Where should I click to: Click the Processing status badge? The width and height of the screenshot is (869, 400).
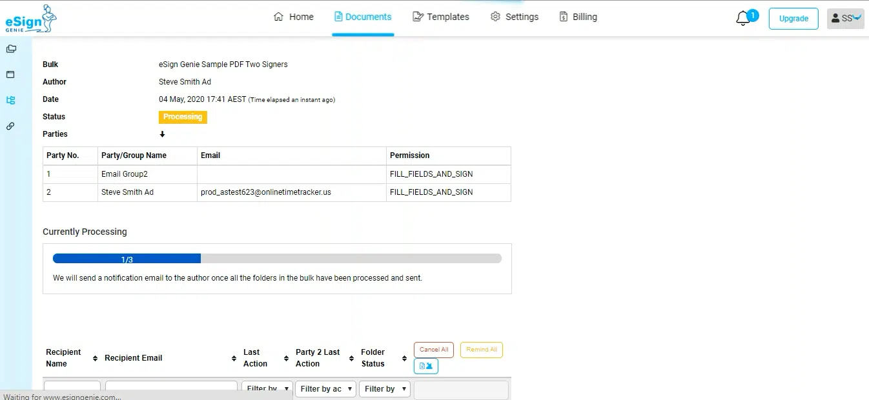click(x=183, y=117)
